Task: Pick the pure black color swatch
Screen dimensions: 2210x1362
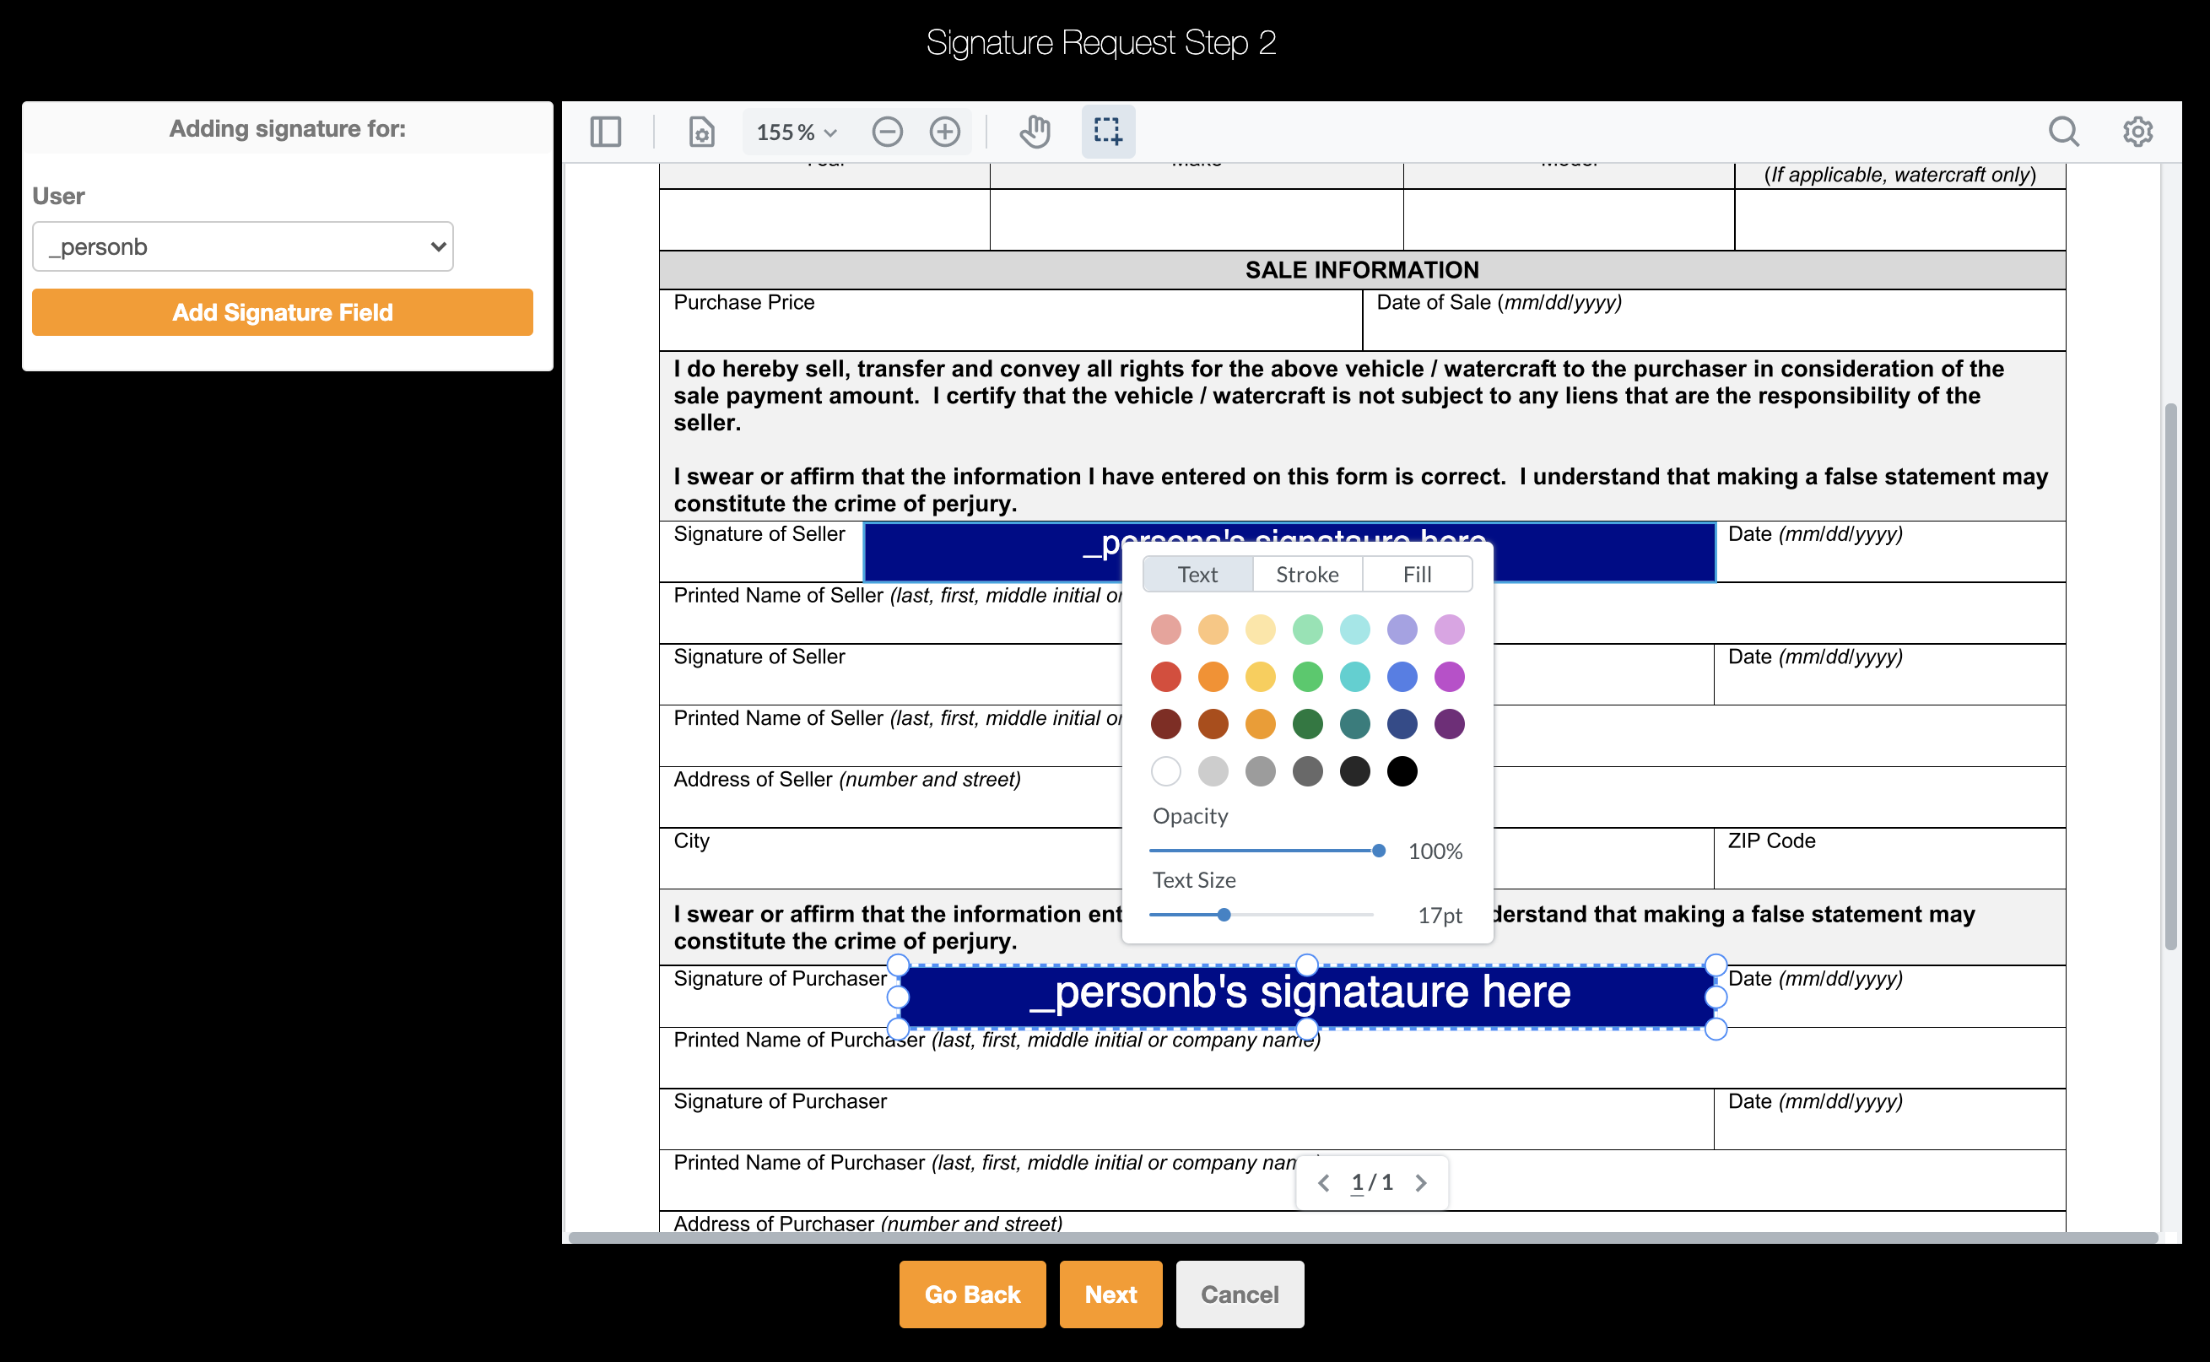Action: pyautogui.click(x=1402, y=771)
